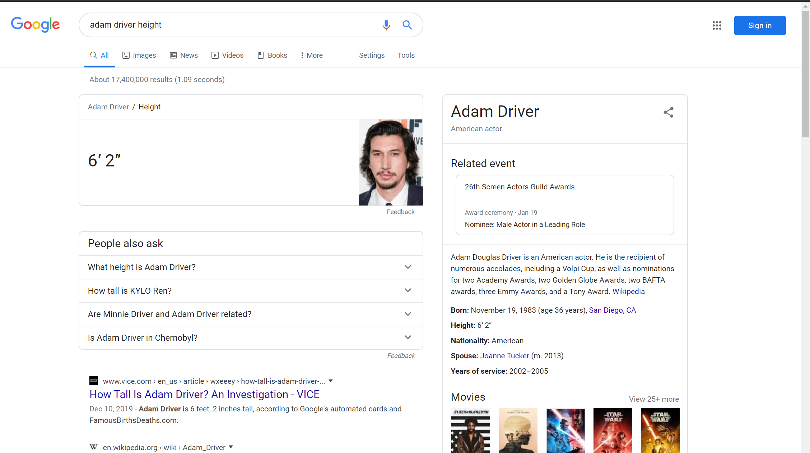Select the All search tab

tap(99, 55)
